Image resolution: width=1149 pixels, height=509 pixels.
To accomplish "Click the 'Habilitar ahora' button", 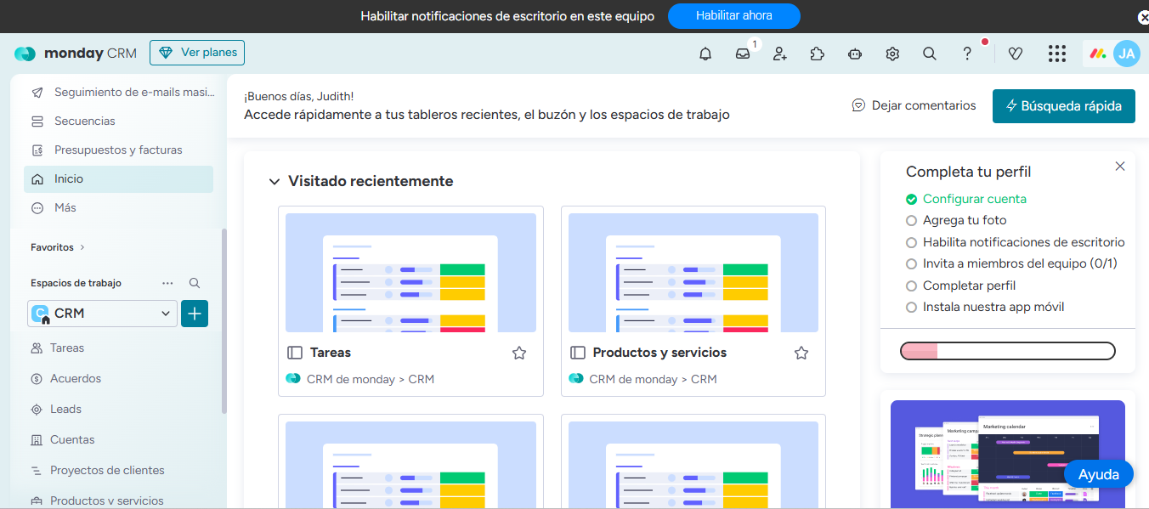I will pyautogui.click(x=733, y=16).
